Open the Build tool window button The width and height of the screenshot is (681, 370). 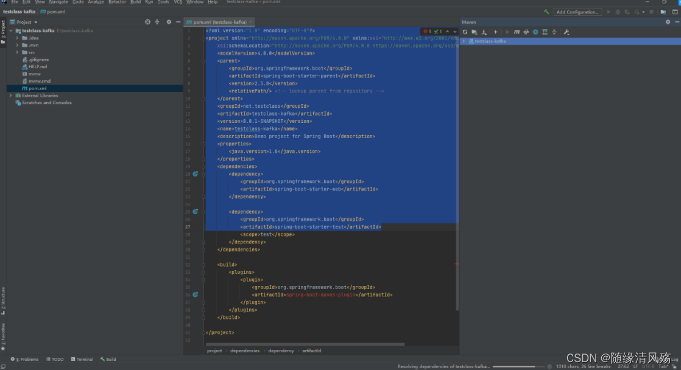(x=108, y=359)
